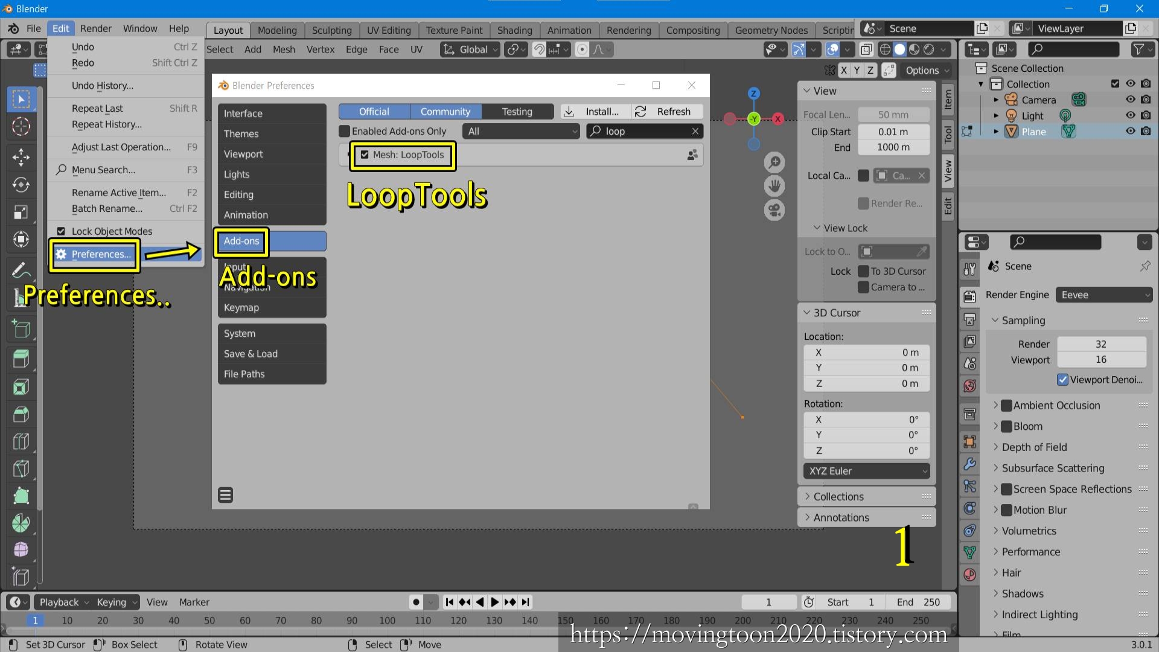Select the Bevel tool
Image resolution: width=1159 pixels, height=652 pixels.
(21, 415)
